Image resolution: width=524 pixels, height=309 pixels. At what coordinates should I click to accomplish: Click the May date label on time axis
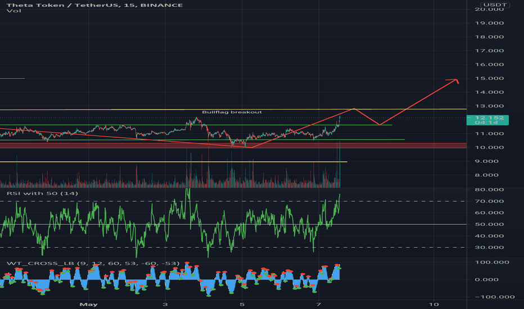click(x=89, y=305)
